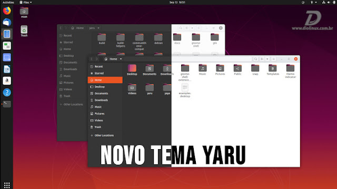This screenshot has width=337, height=189.
Task: Select the build folder in back window
Action: 102,39
